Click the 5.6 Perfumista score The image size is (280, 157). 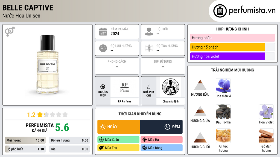(x=62, y=128)
